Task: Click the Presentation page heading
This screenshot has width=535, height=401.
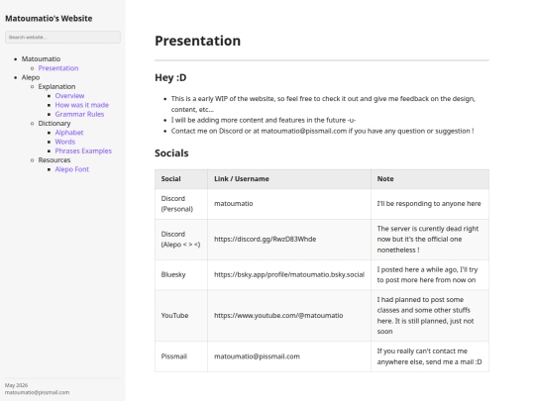Action: 197,41
